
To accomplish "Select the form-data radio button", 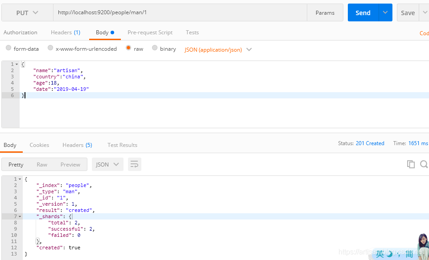I will (x=8, y=49).
